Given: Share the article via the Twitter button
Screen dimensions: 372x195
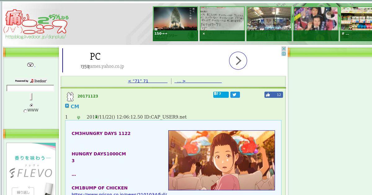Looking at the screenshot, I should [235, 95].
